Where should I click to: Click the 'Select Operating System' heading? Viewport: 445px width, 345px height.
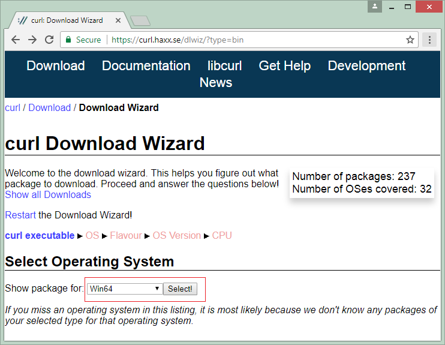pos(89,262)
